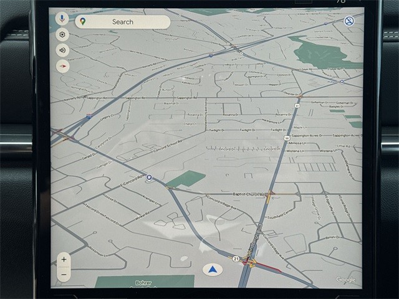Viewport: 399px width, 299px height.
Task: Tap the red compass arrow icon
Action: pos(63,66)
